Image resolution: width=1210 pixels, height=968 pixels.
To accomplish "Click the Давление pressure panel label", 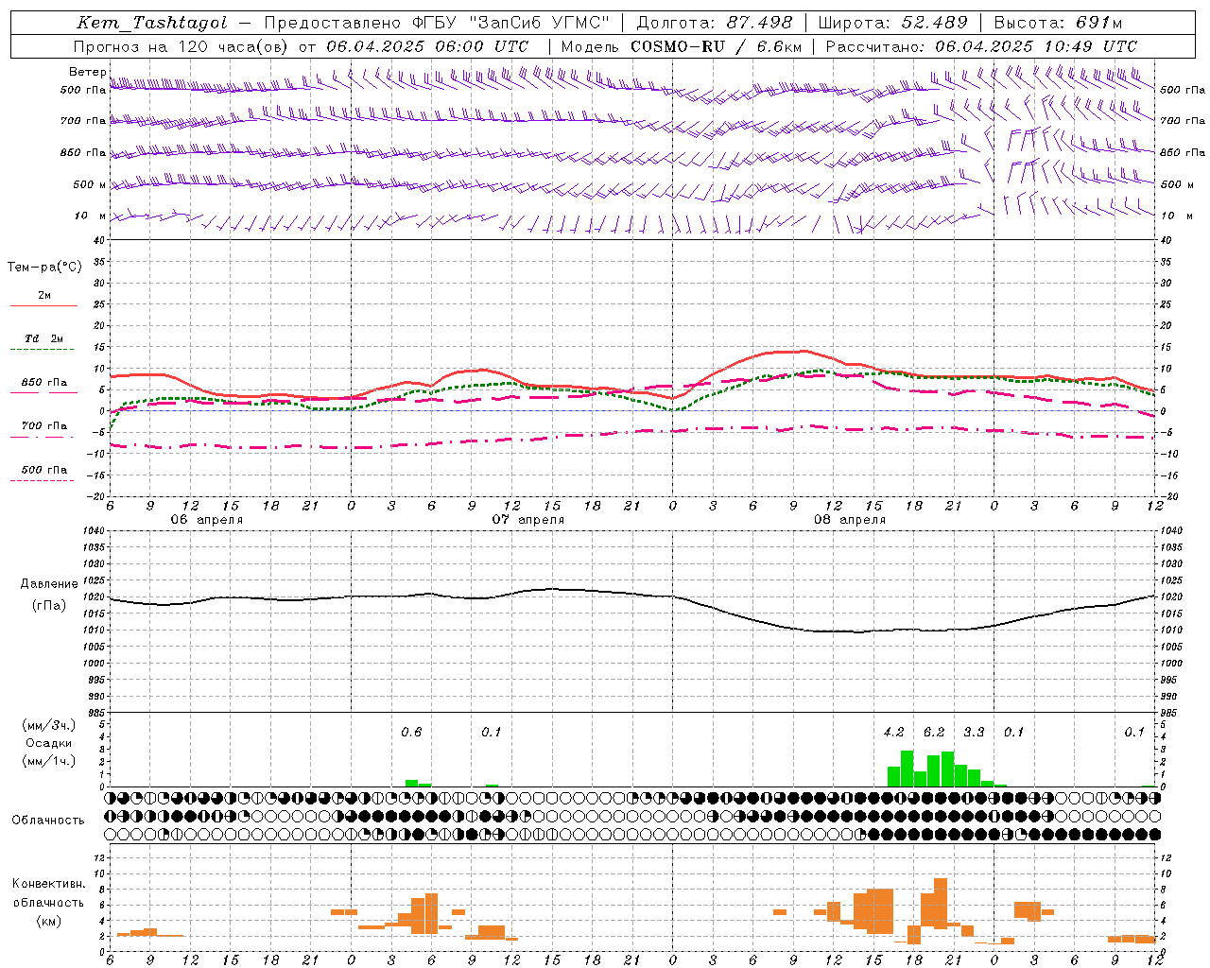I will tap(49, 584).
